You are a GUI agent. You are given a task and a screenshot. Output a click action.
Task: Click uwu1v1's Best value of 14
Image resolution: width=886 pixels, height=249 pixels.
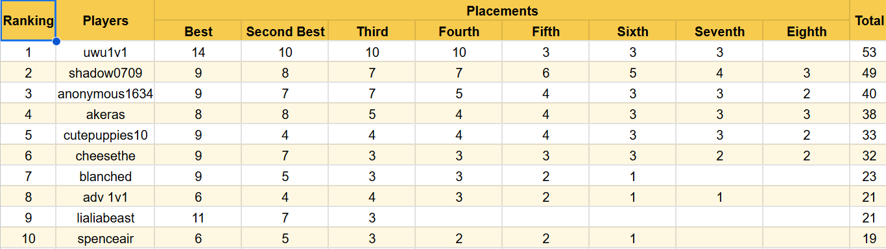(x=198, y=52)
